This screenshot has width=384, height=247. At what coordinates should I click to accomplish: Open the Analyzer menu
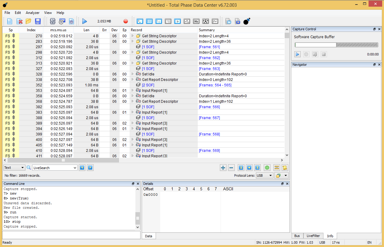coord(32,13)
